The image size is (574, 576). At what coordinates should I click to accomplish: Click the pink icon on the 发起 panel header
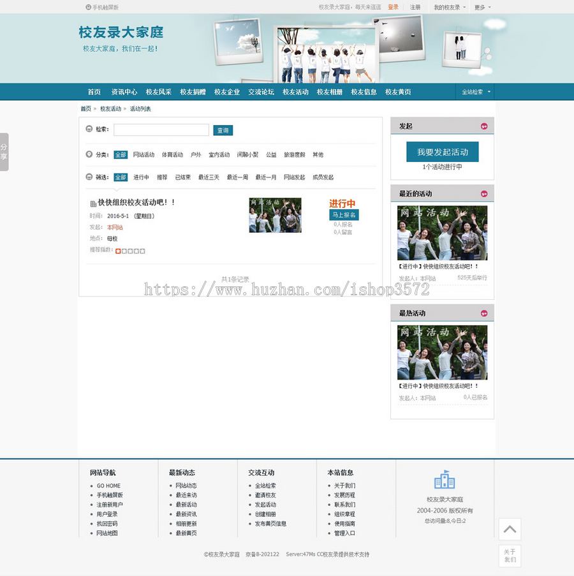(485, 126)
